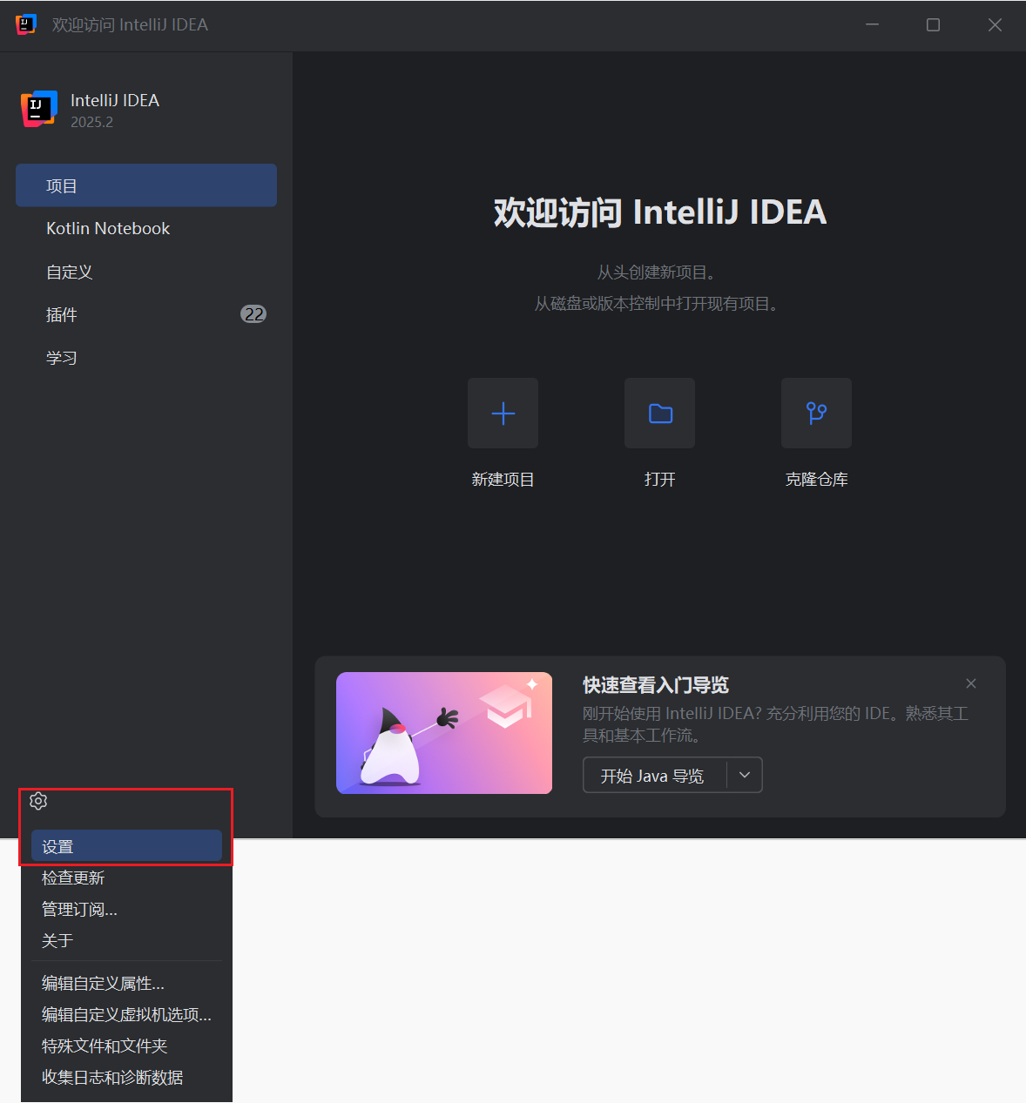1026x1103 pixels.
Task: Open 特殊文件和文件夹 menu item
Action: [127, 1046]
